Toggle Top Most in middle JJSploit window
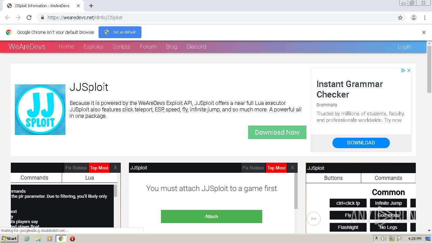The width and height of the screenshot is (432, 243). pos(276,168)
